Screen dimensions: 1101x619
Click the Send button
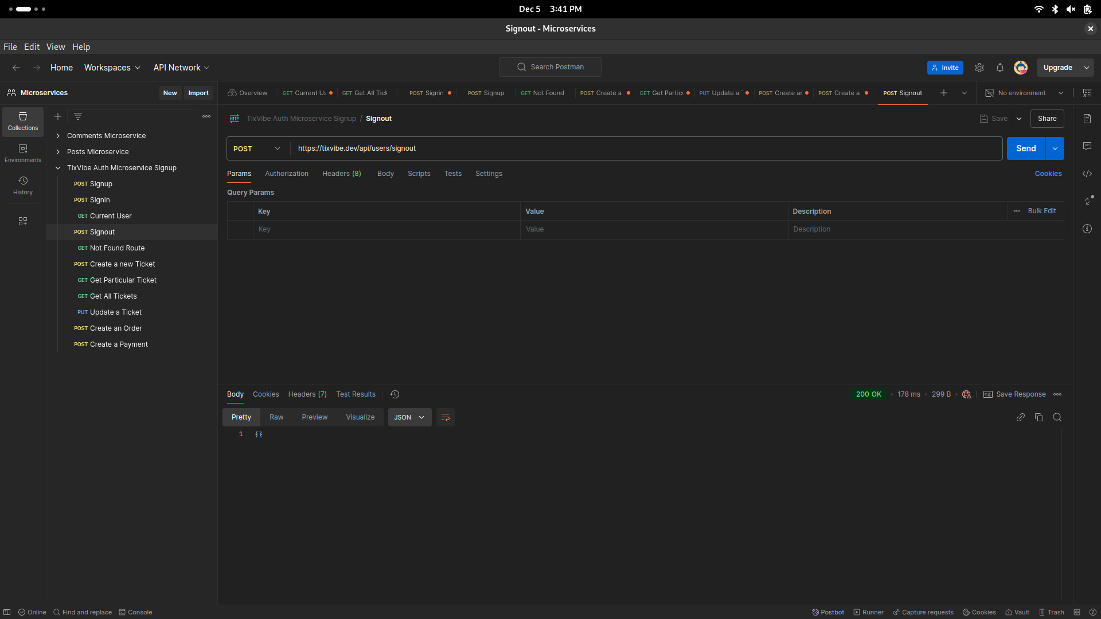(1026, 148)
